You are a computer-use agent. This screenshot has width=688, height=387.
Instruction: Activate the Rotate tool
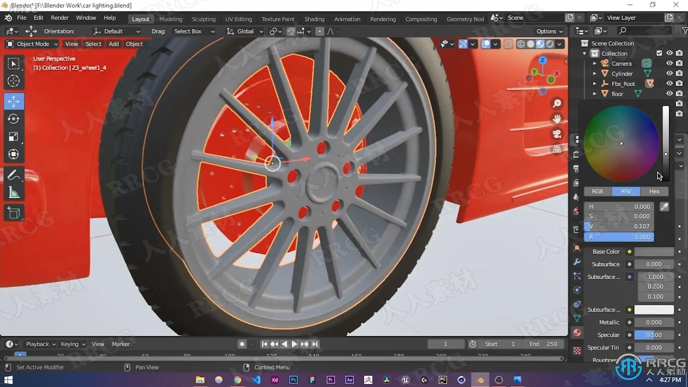(14, 119)
